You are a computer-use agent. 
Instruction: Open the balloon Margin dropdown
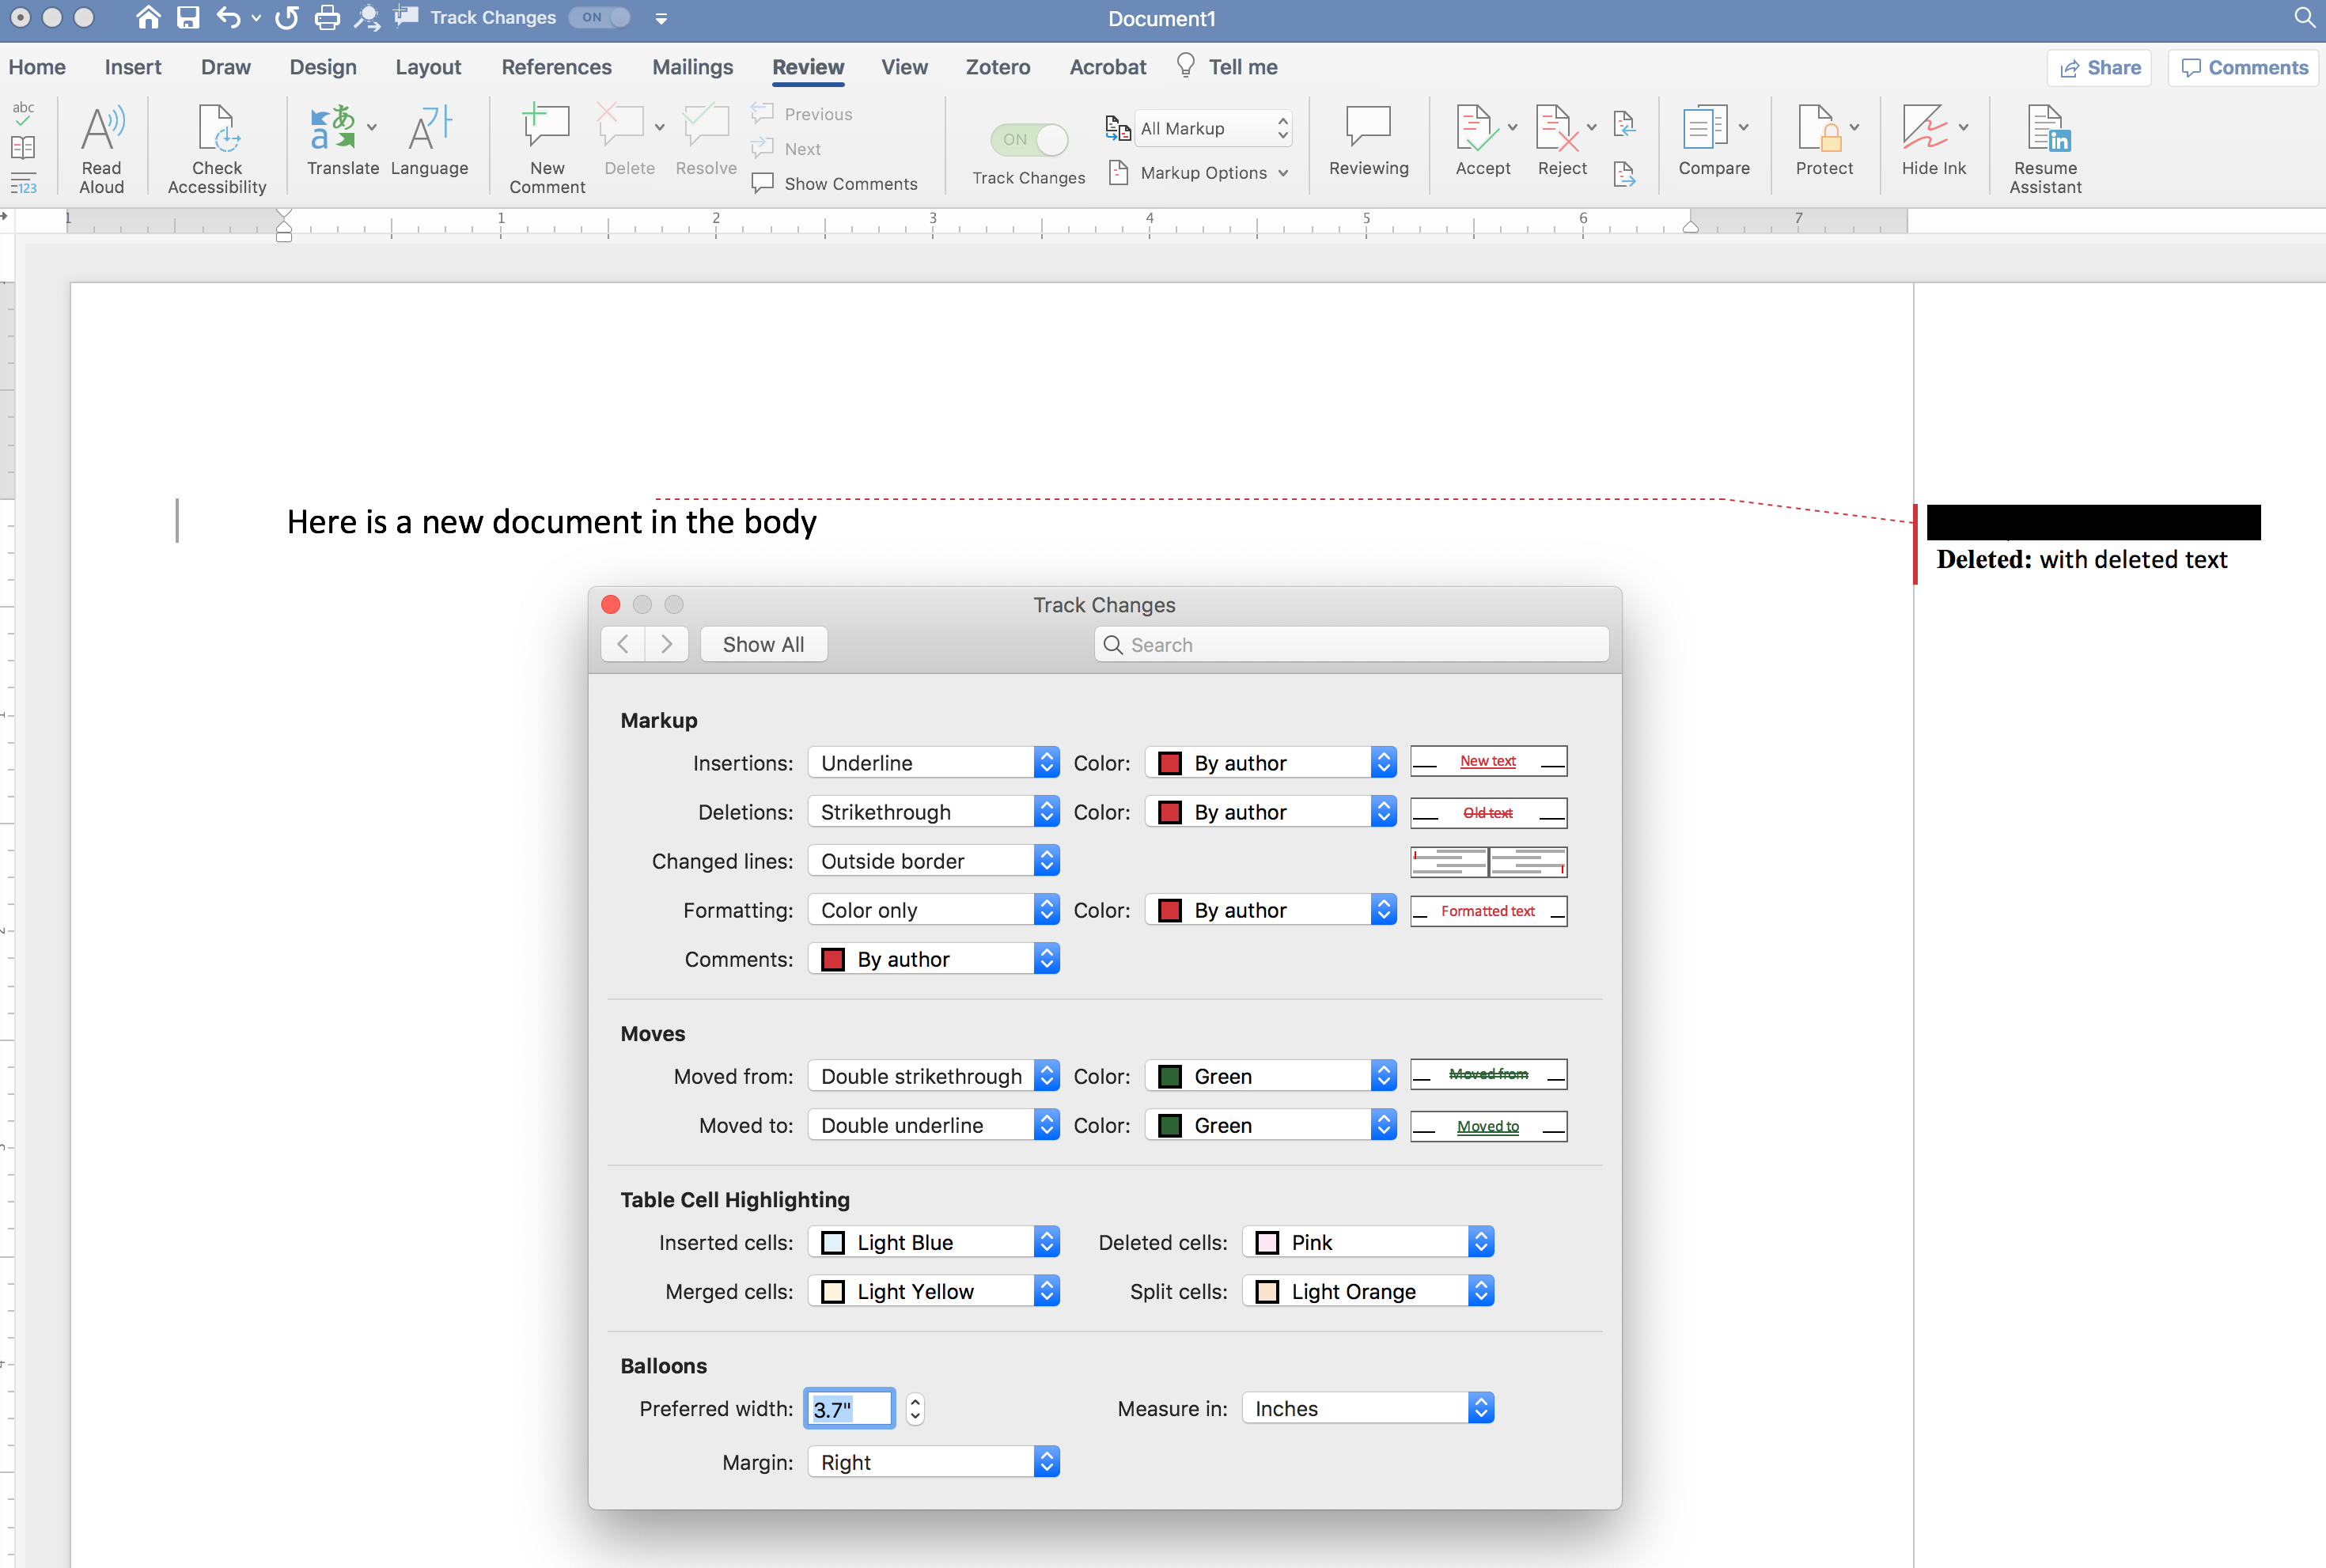pyautogui.click(x=933, y=1463)
